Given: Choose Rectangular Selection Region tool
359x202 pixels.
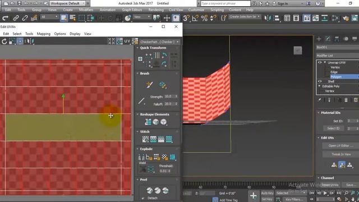Looking at the screenshot, I should (82, 18).
